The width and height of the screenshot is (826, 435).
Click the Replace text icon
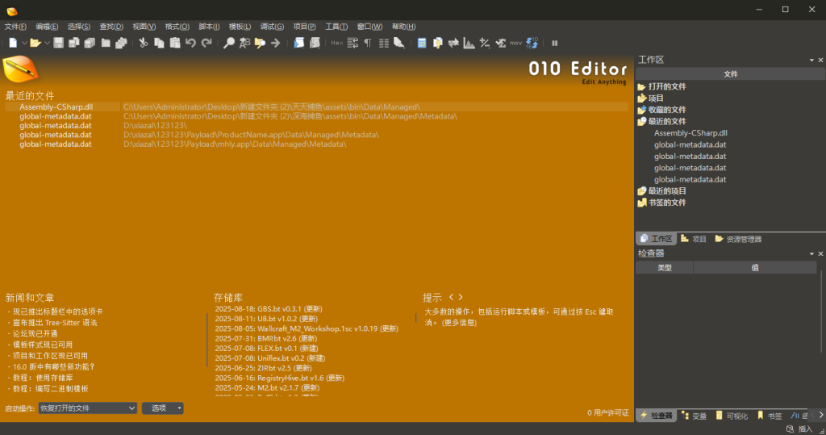coord(244,44)
